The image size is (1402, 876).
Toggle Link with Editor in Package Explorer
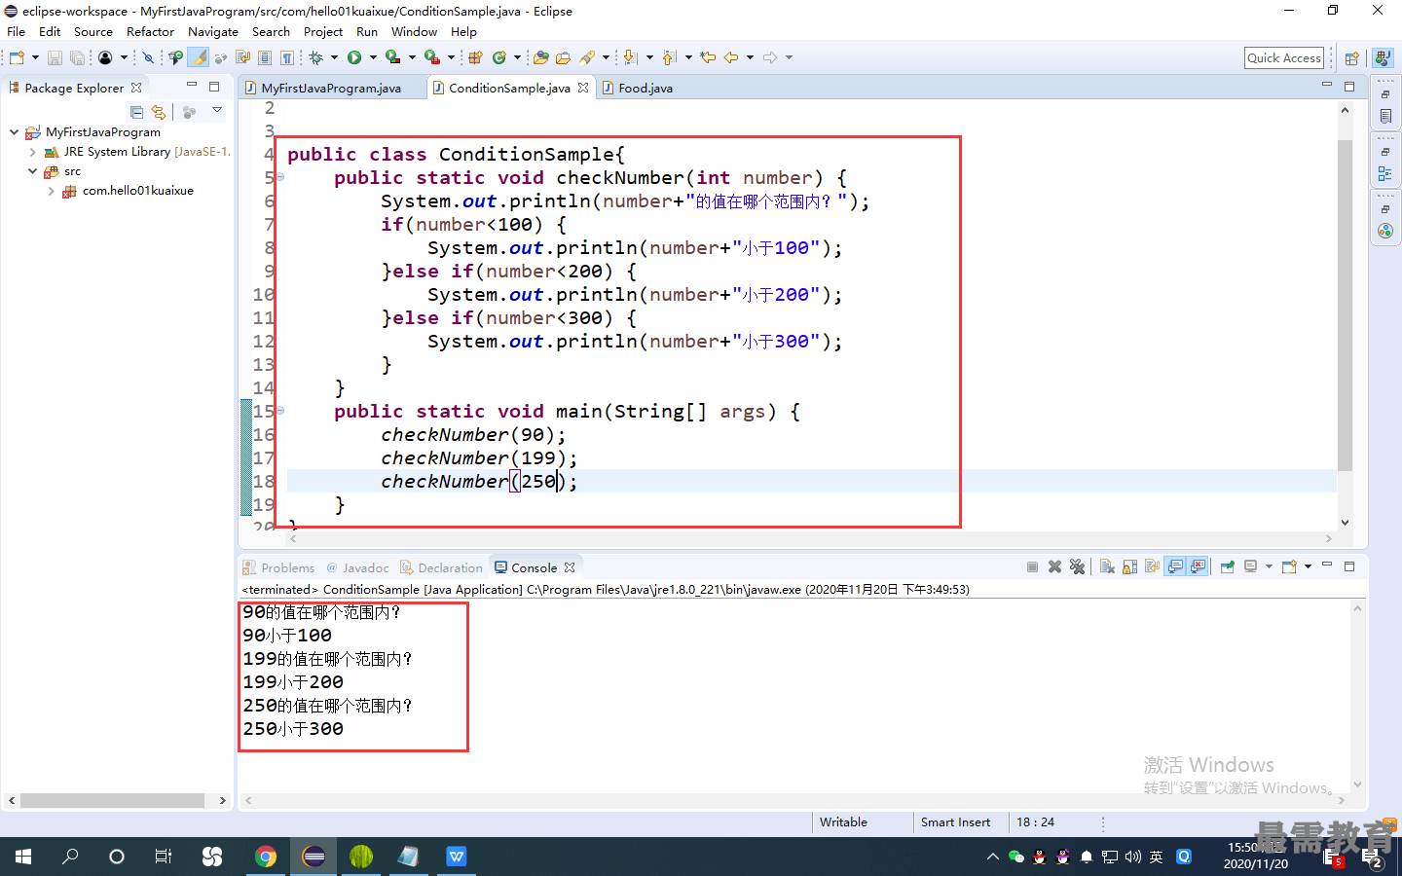(159, 112)
